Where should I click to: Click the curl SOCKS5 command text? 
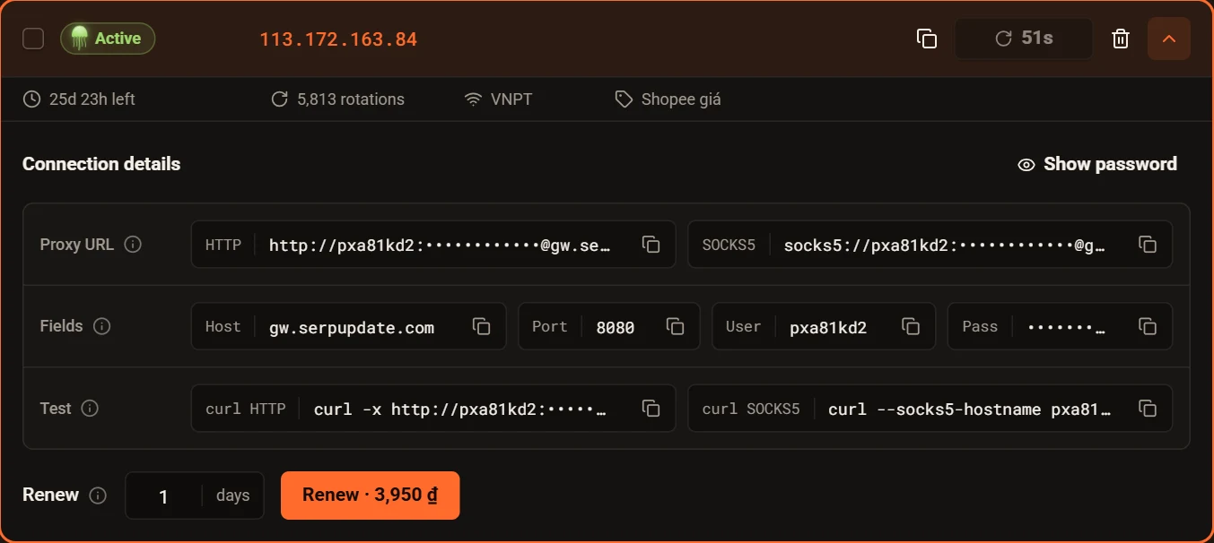[970, 409]
